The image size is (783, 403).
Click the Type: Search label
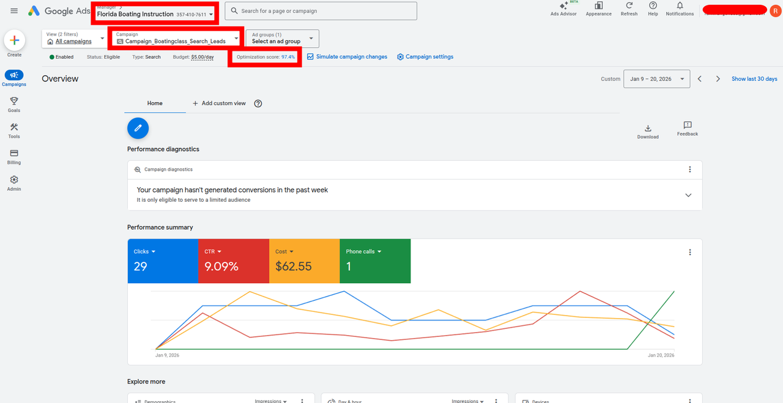146,57
